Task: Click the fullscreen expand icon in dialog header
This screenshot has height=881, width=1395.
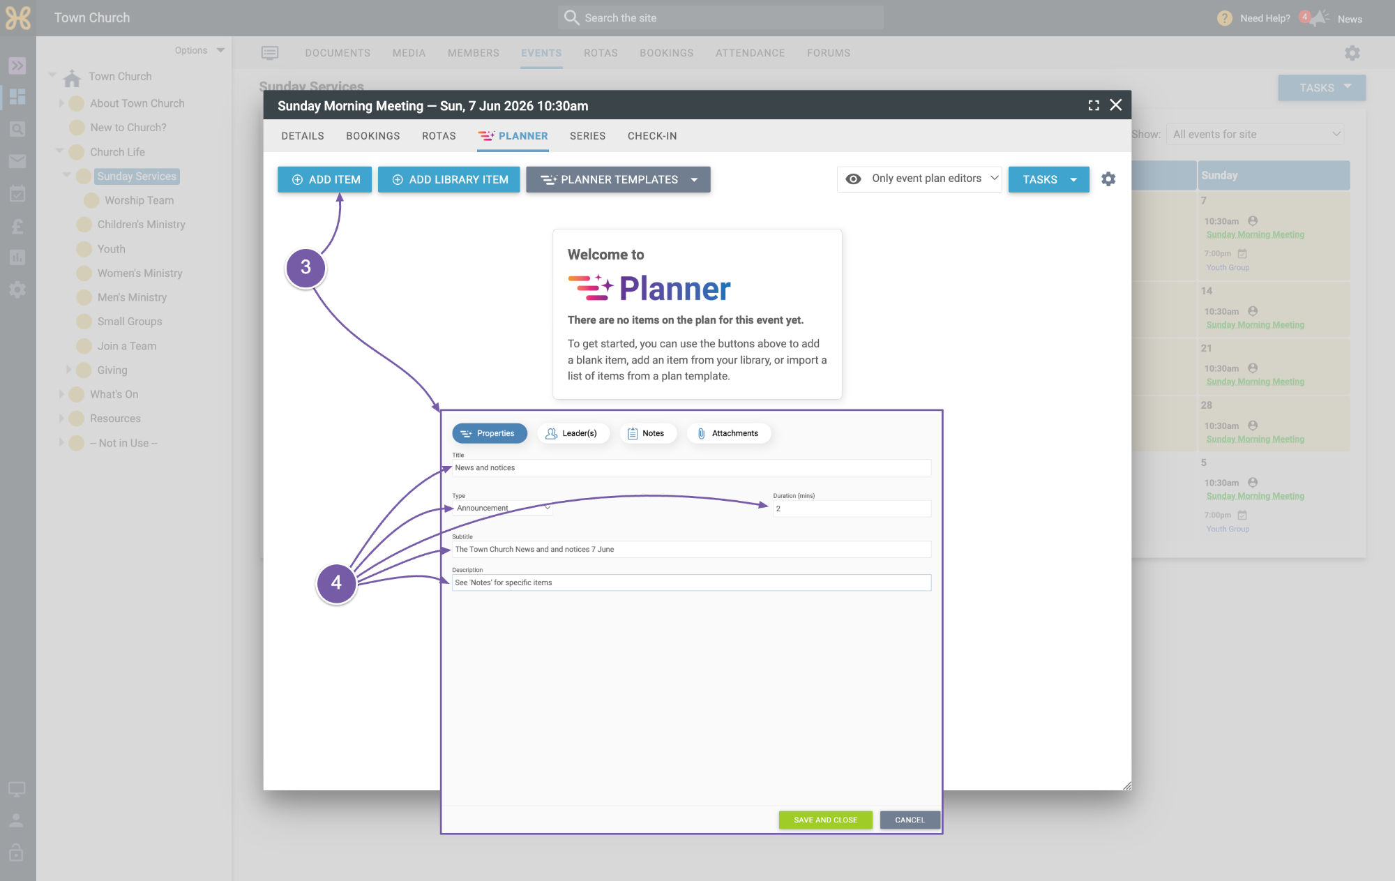Action: 1093,105
